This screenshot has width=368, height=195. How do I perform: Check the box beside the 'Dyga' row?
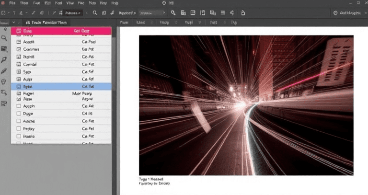[x=19, y=114]
